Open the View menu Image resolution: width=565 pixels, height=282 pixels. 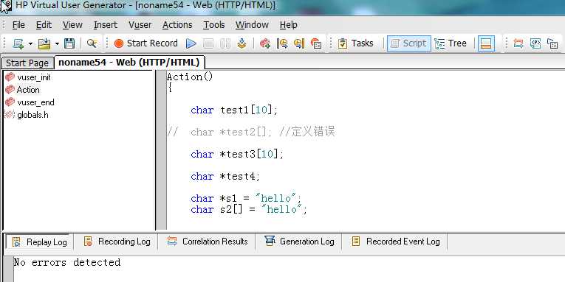click(x=72, y=25)
